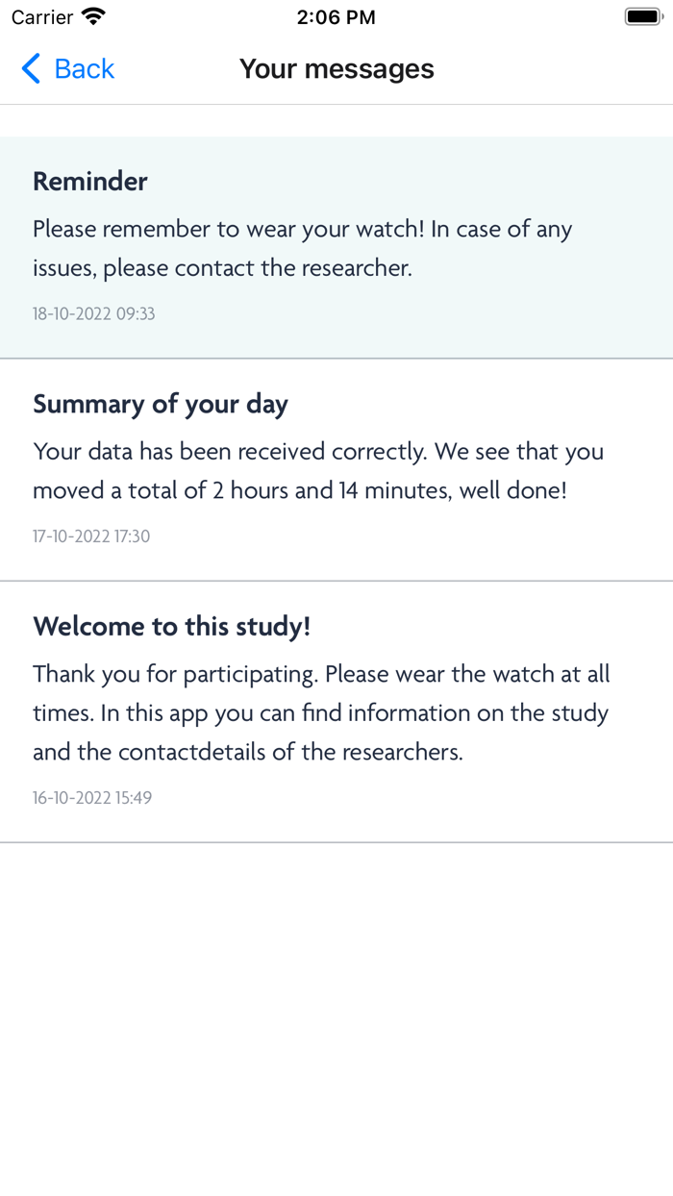Tap the back chevron arrow icon

pos(28,68)
